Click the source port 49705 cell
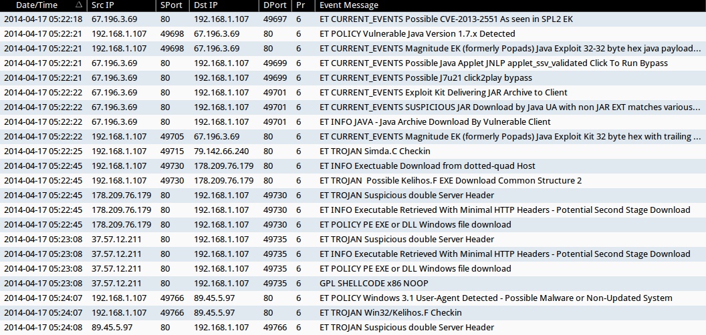Viewport: 706px width, 335px height. tap(172, 137)
